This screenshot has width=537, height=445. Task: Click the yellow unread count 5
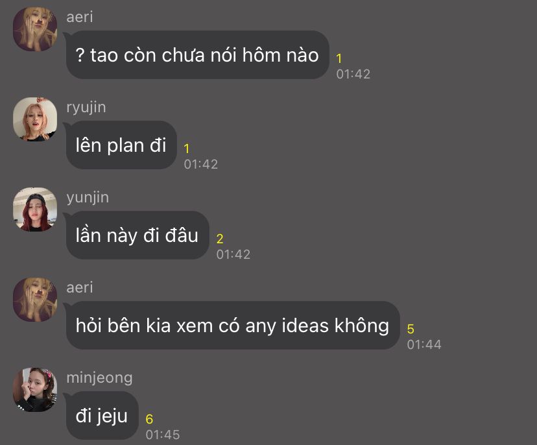point(411,329)
